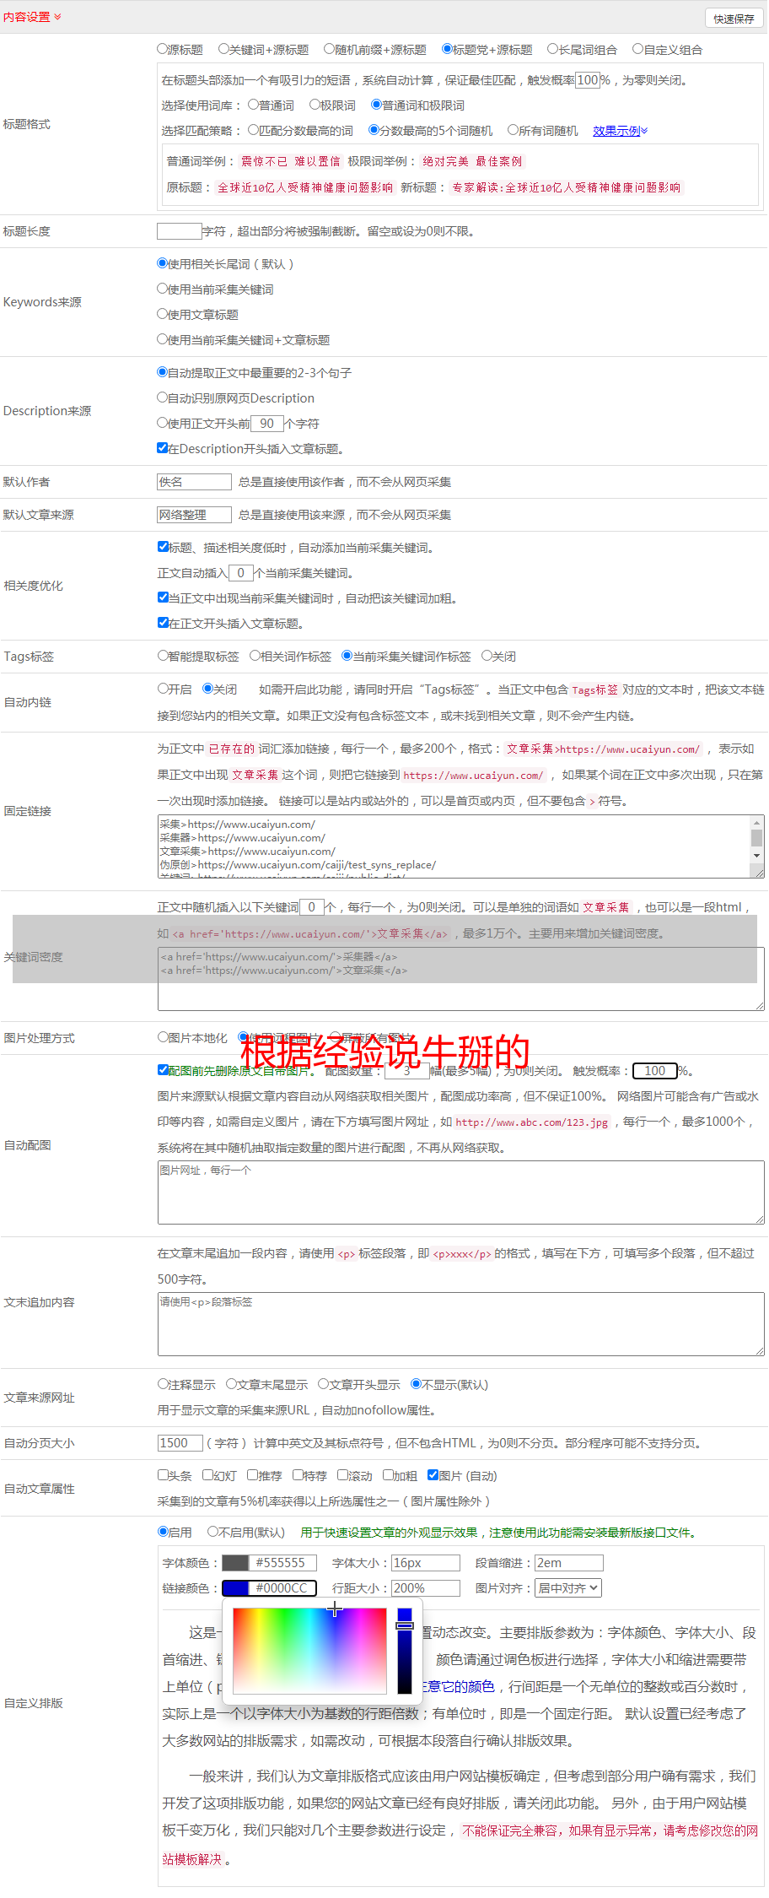769x1898 pixels.
Task: Click the 自动分页大小 field showing 1500
Action: (180, 1443)
